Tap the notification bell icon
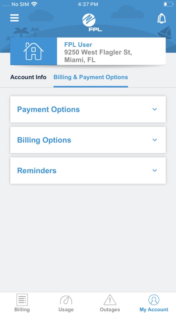176x313 pixels. (x=161, y=18)
